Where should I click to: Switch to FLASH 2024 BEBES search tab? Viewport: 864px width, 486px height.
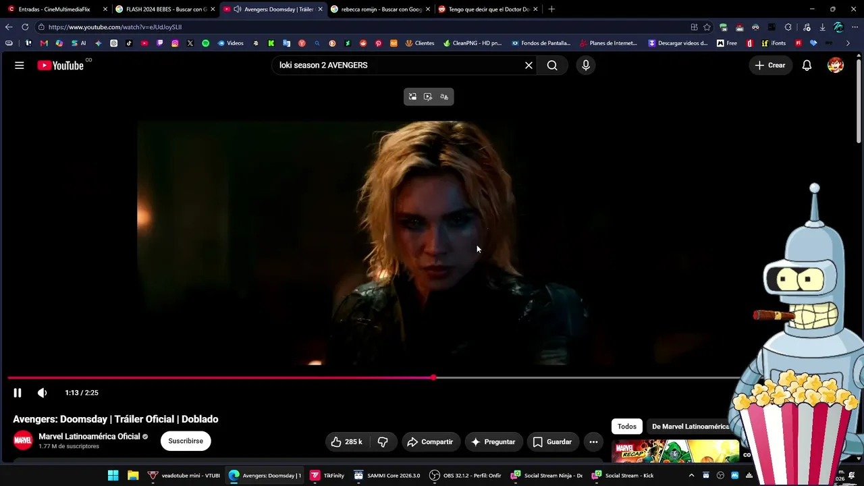coord(165,9)
